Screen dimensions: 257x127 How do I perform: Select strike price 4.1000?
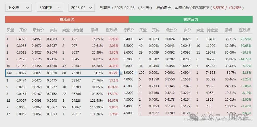coord(129,86)
